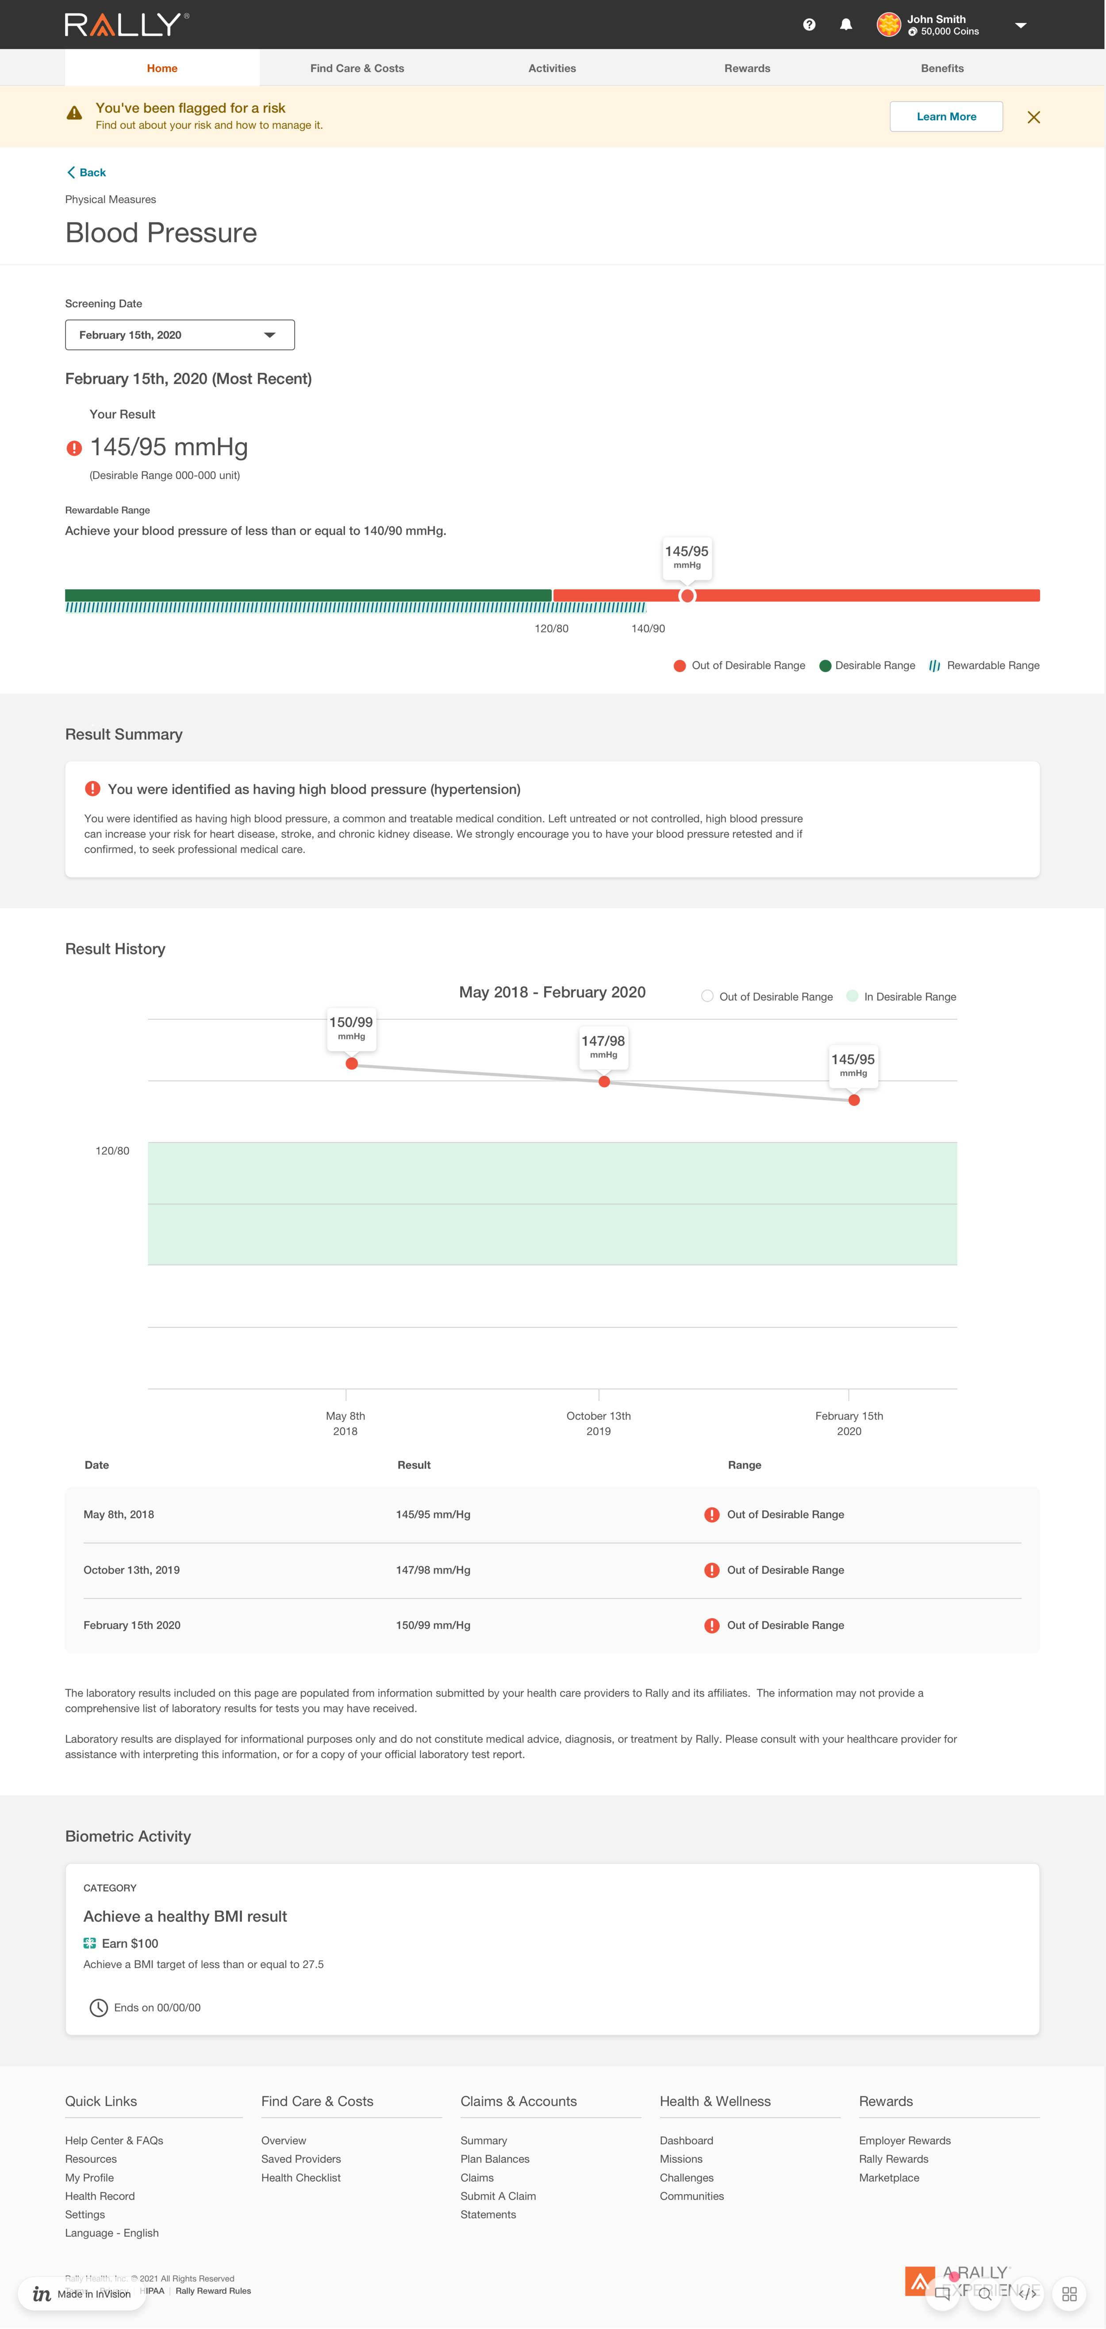Image resolution: width=1106 pixels, height=2329 pixels.
Task: Click John Smith's profile avatar
Action: click(x=889, y=24)
